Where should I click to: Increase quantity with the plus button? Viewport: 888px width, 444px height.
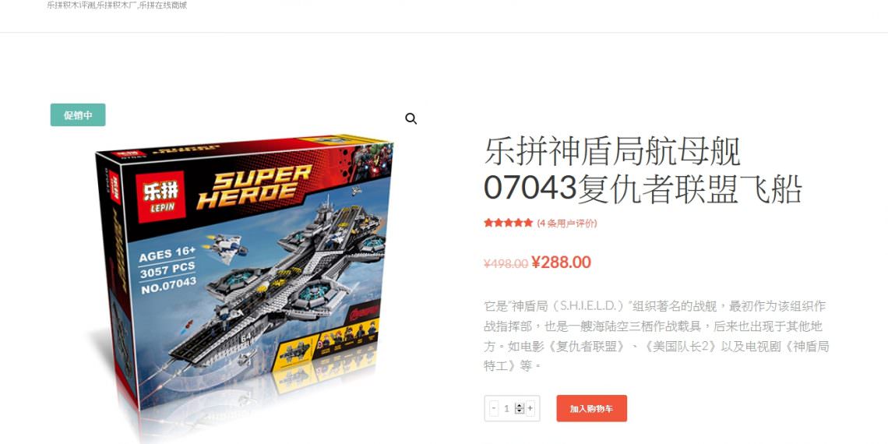coord(530,407)
